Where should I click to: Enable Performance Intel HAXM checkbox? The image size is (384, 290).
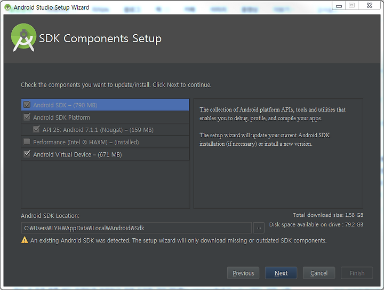click(27, 142)
